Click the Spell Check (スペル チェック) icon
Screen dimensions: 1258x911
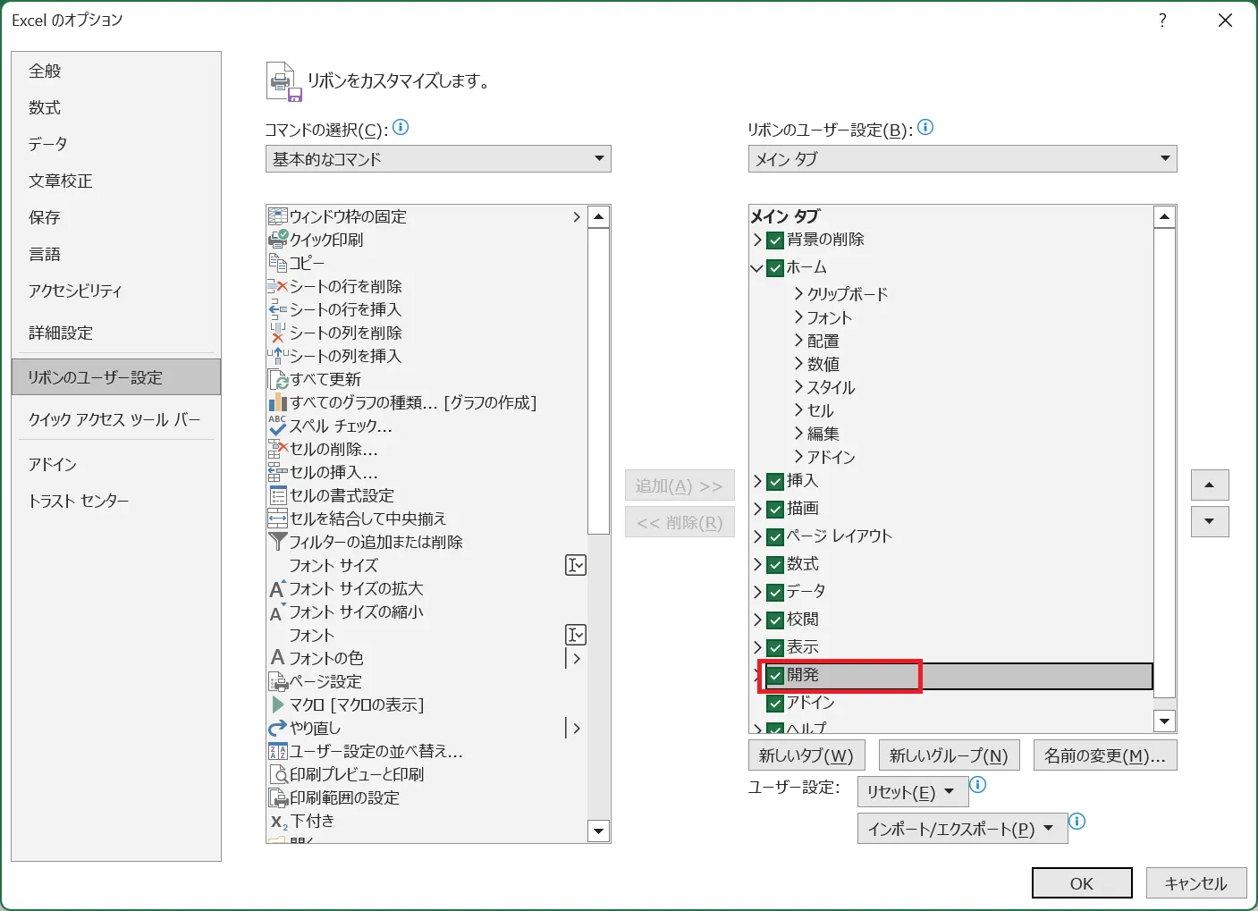tap(277, 426)
